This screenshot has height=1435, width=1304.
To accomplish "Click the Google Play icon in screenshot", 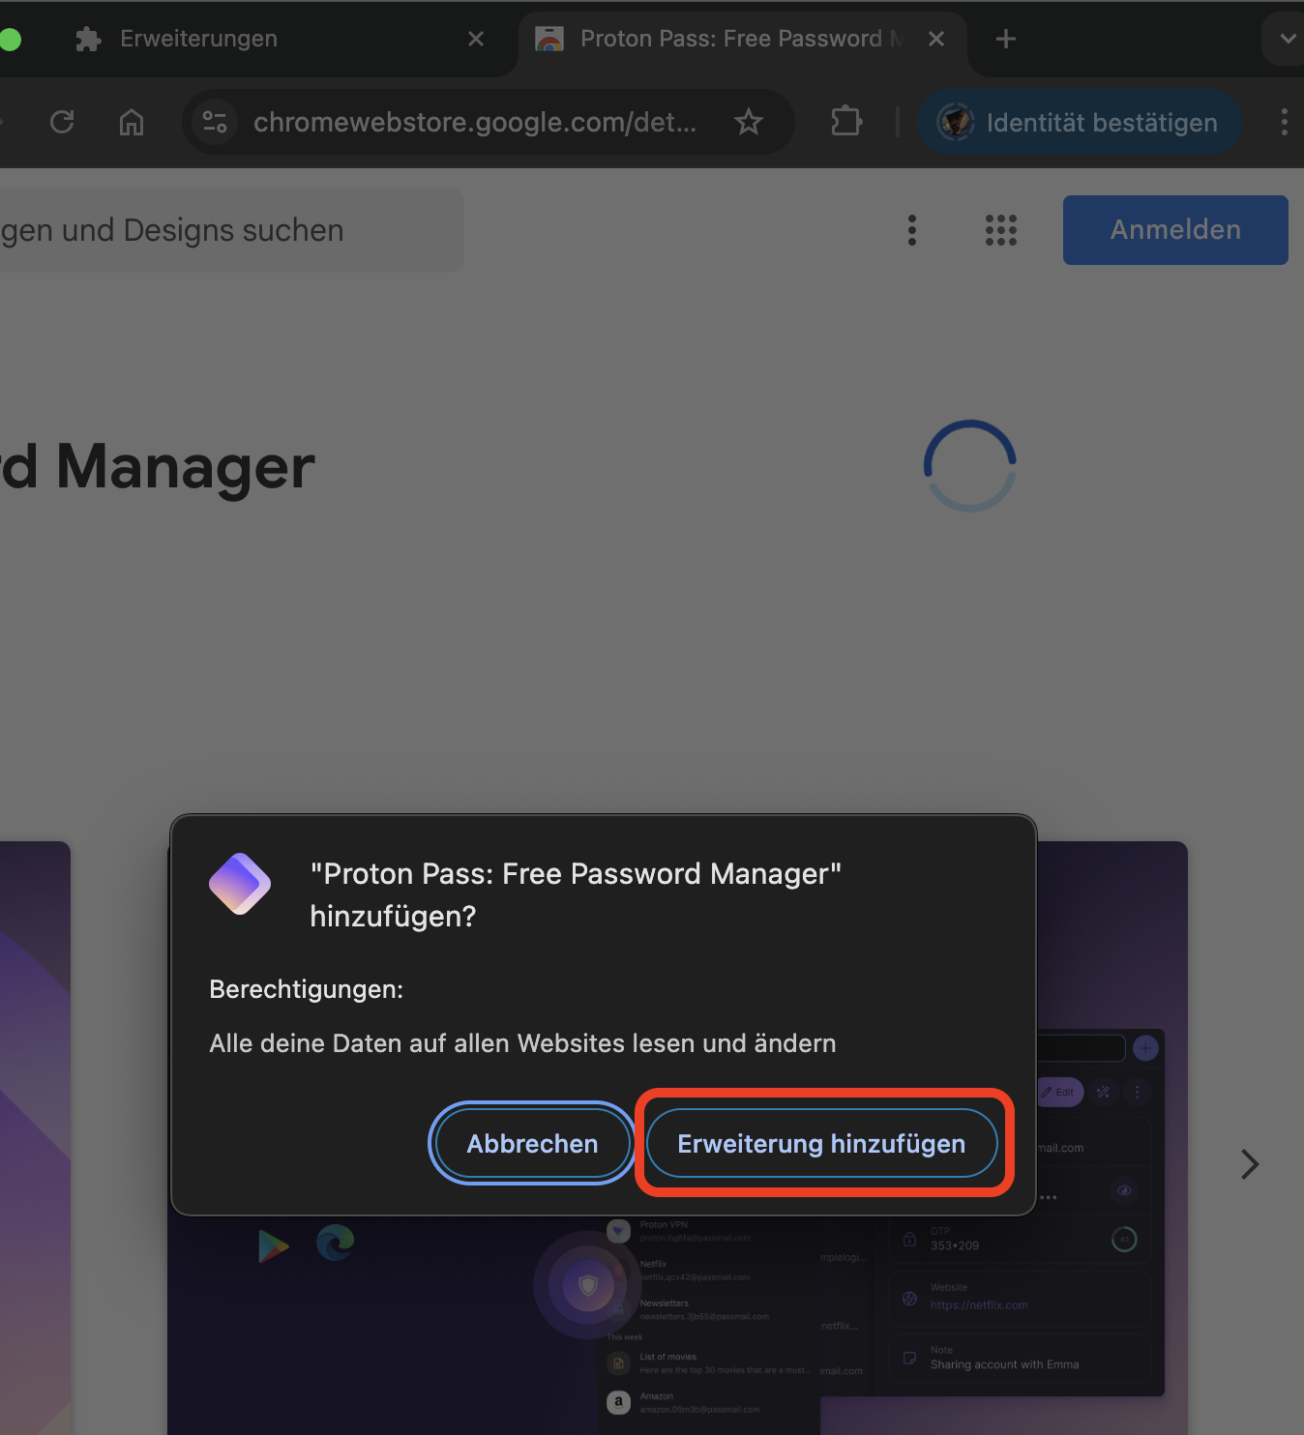I will tap(274, 1246).
